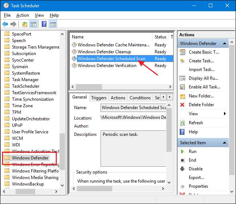Screen dimensions: 236x204
Task: Click Delete Folder with the red X
Action: 201,105
